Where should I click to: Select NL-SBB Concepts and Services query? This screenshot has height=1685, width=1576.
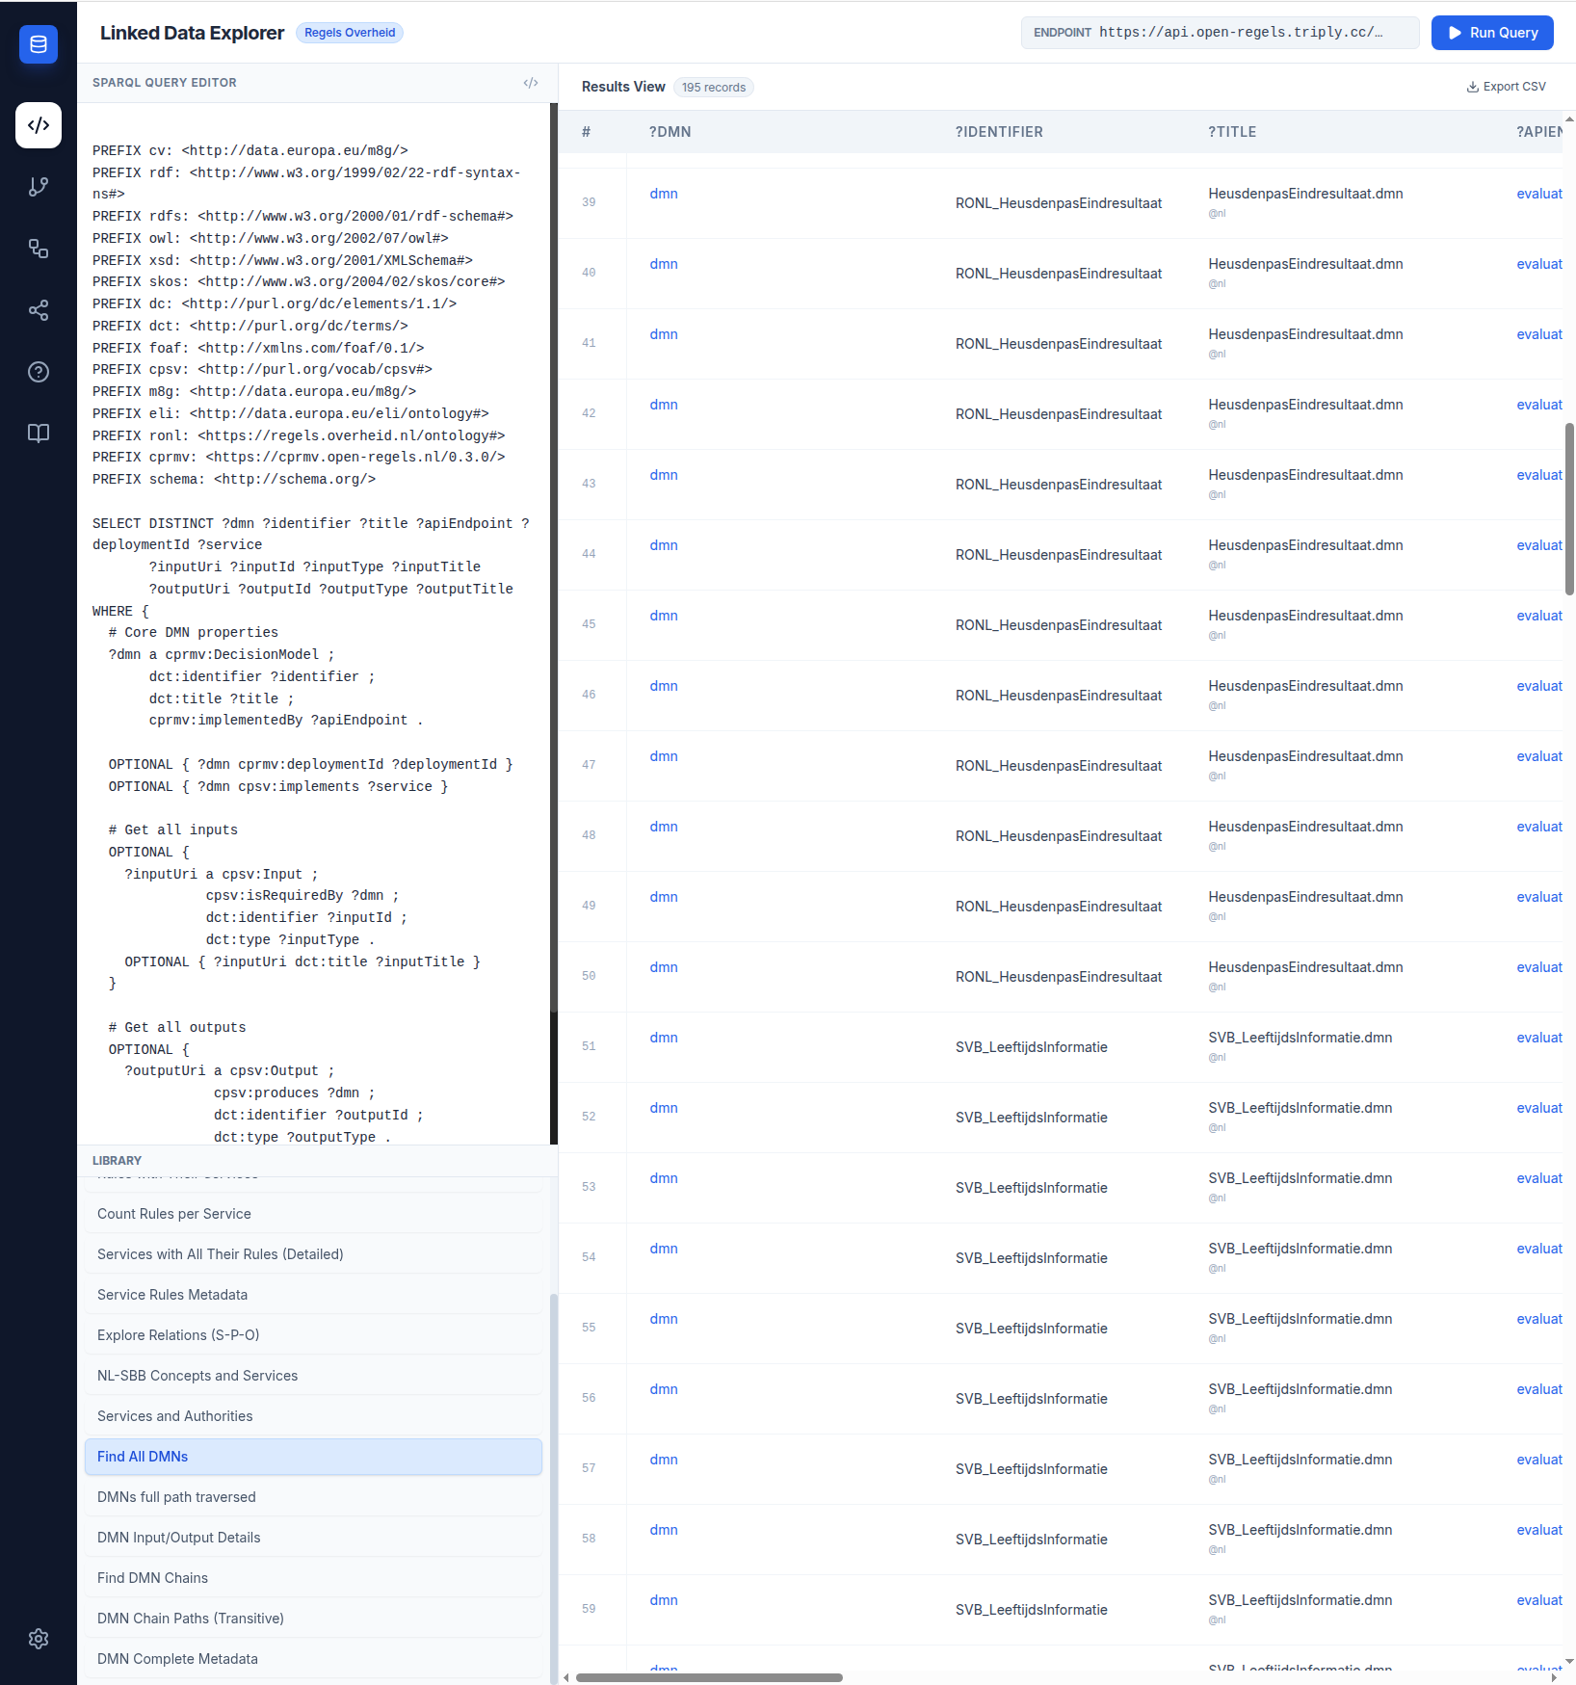[x=313, y=1376]
